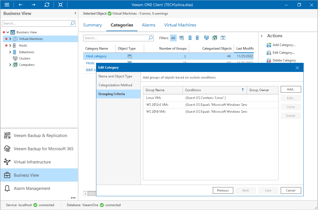Click the Previous button
The image size is (318, 210).
click(x=223, y=190)
